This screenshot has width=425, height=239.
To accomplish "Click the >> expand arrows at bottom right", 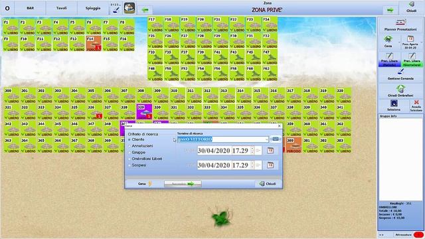I will click(x=381, y=235).
